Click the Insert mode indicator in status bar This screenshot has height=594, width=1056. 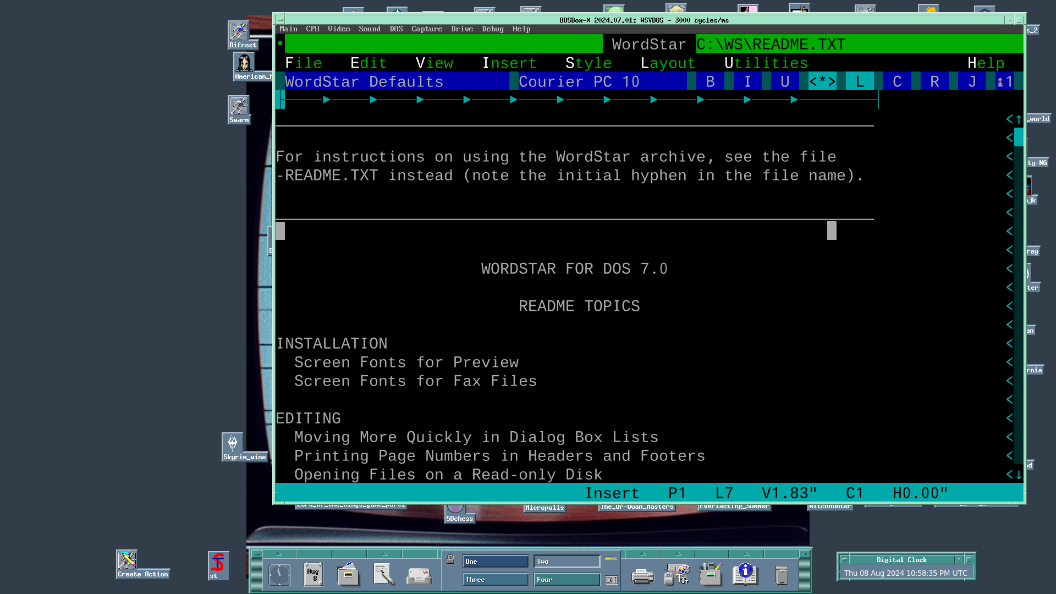click(x=612, y=493)
